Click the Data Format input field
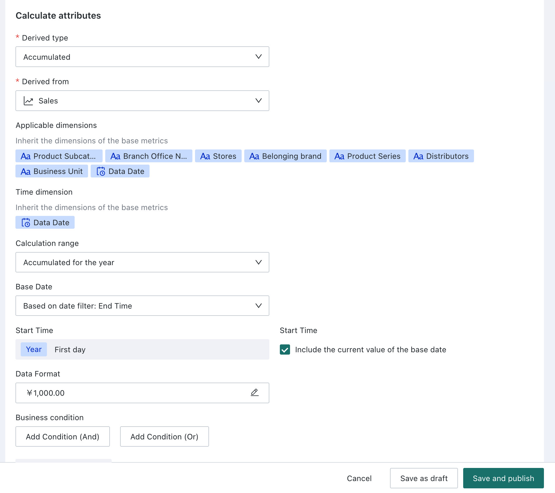The image size is (555, 493). 142,393
